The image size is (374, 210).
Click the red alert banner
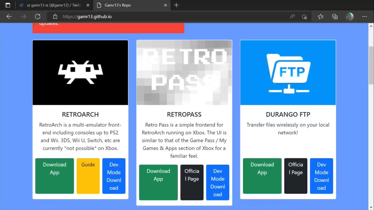click(x=108, y=28)
